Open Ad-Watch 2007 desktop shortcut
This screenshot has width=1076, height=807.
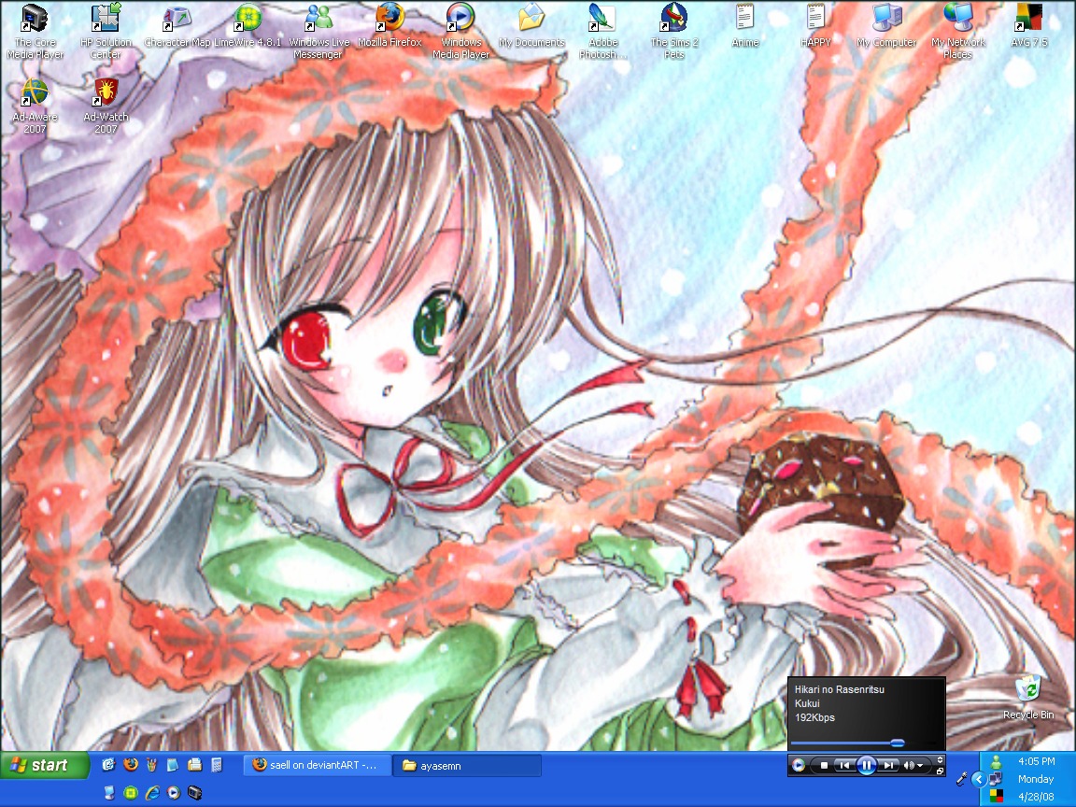tap(106, 107)
